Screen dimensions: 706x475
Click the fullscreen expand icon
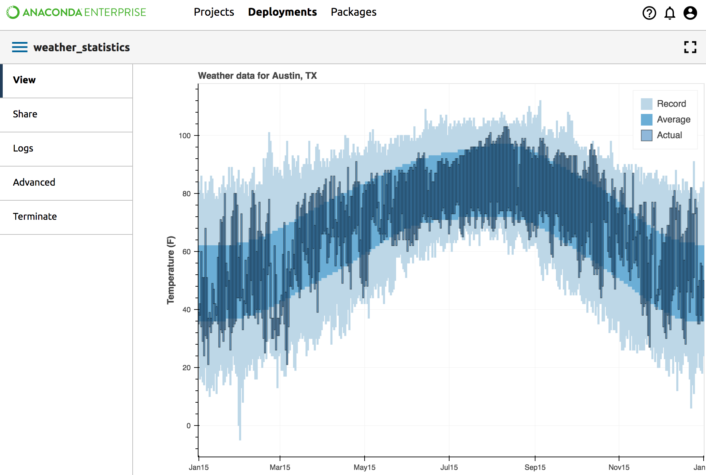[690, 47]
